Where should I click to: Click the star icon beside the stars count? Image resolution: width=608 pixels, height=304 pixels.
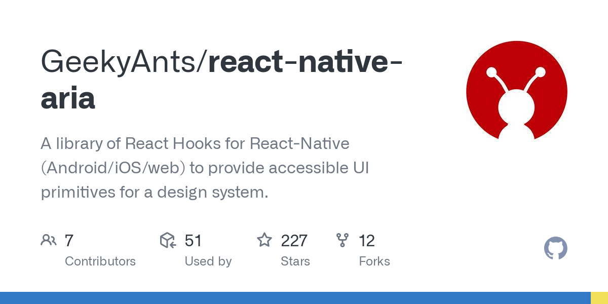pyautogui.click(x=264, y=240)
